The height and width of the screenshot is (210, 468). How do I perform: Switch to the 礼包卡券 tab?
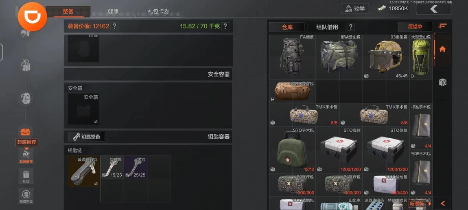tap(158, 12)
